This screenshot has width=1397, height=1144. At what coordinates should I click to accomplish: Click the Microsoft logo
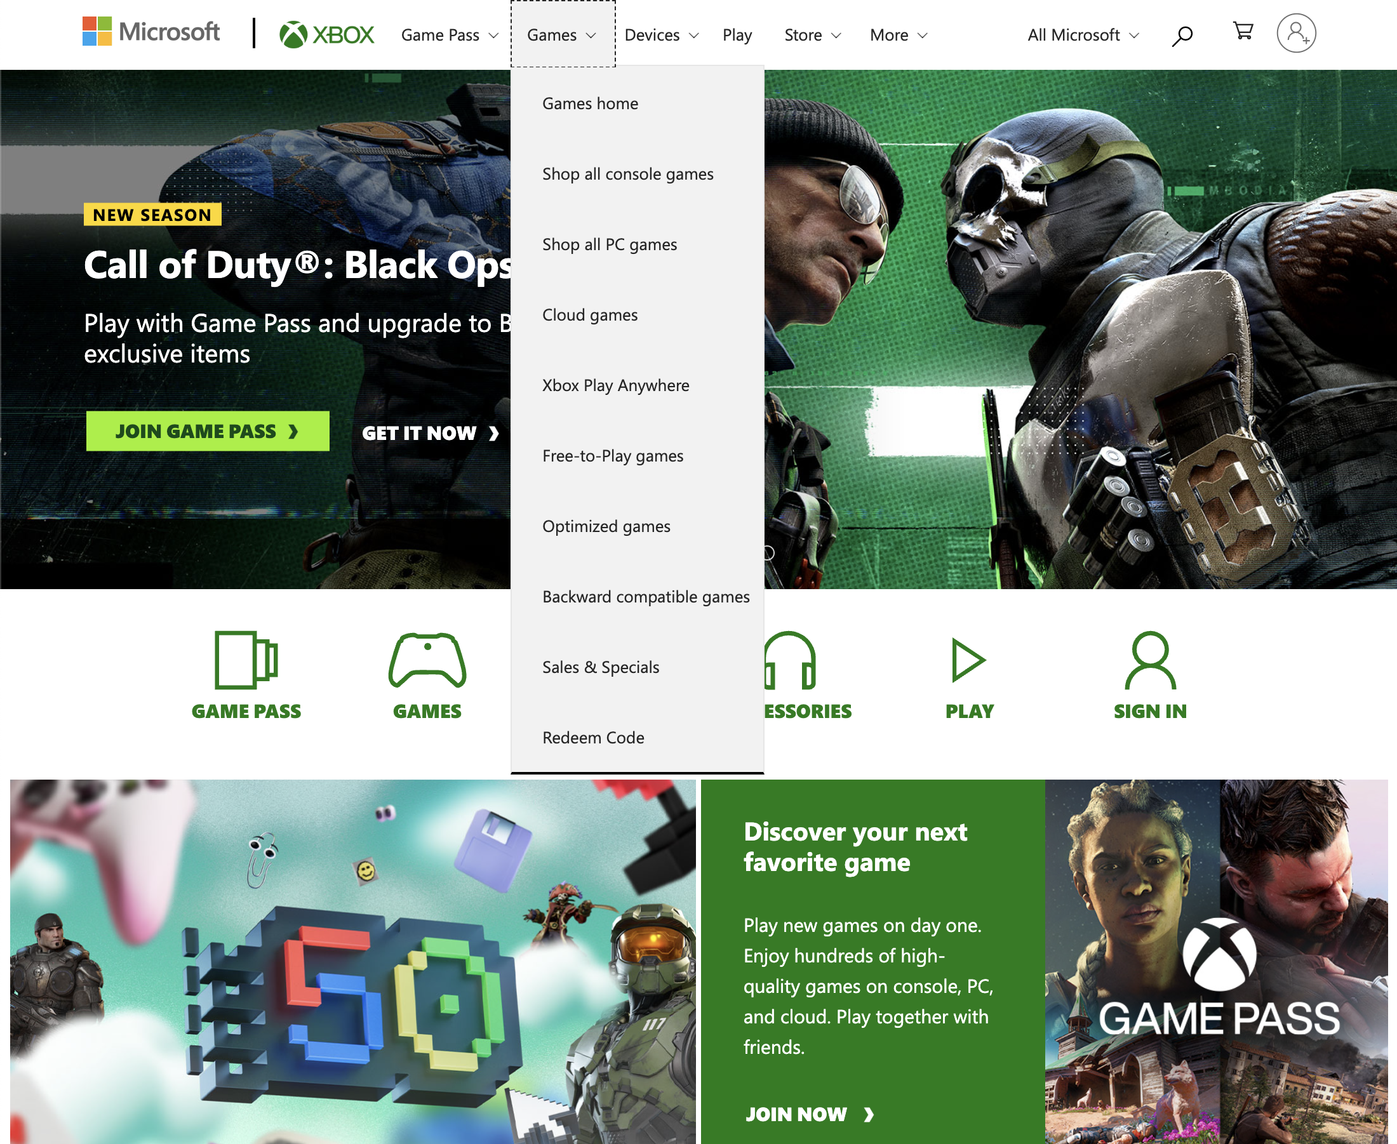point(152,32)
